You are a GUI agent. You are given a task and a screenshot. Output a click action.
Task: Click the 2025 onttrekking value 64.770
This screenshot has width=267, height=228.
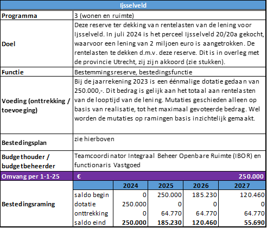pyautogui.click(x=171, y=213)
